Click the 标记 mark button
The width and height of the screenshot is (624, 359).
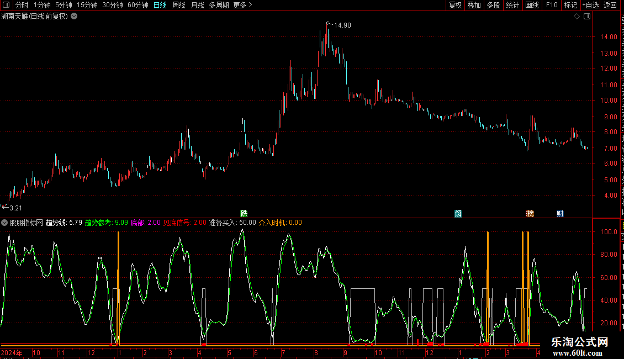coord(570,5)
